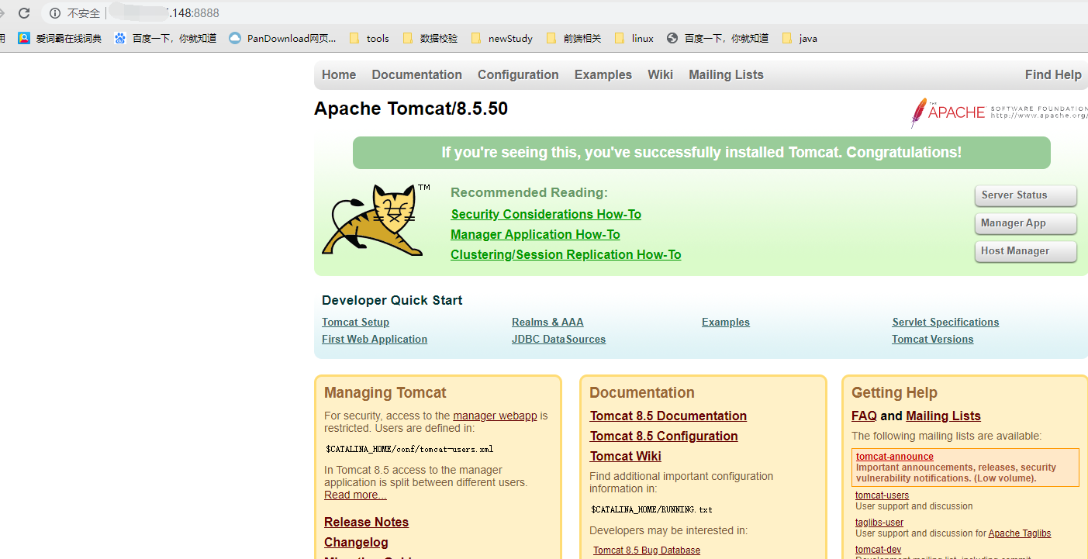Open the 前端相关 bookmark folder
Viewport: 1088px width, 559px height.
click(x=574, y=38)
